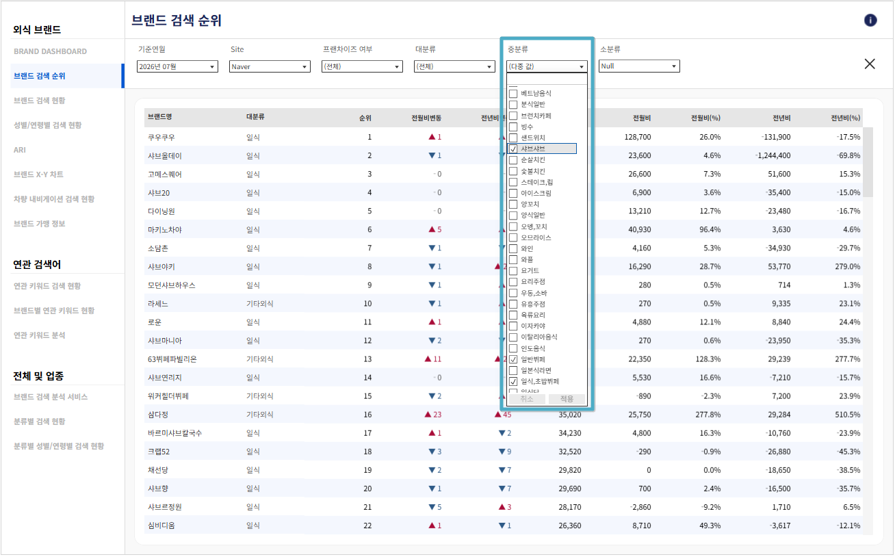Click the 고메스퀘어 brand cell
This screenshot has height=557, width=895.
pos(165,174)
